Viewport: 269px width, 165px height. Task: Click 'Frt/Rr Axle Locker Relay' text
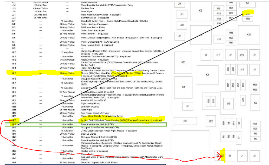[x=93, y=27]
